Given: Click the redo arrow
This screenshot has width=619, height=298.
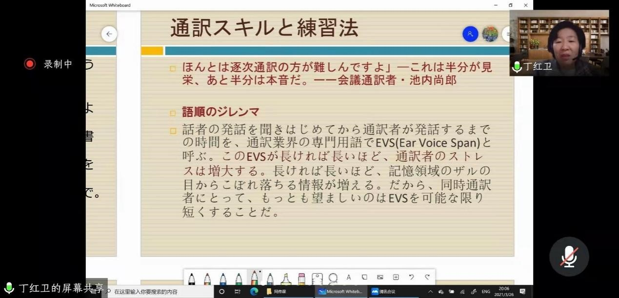Looking at the screenshot, I should [x=427, y=278].
